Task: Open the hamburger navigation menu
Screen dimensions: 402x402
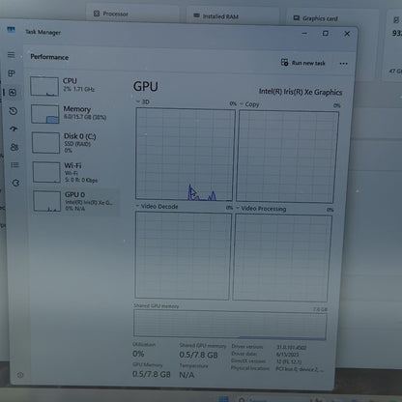Action: tap(12, 55)
